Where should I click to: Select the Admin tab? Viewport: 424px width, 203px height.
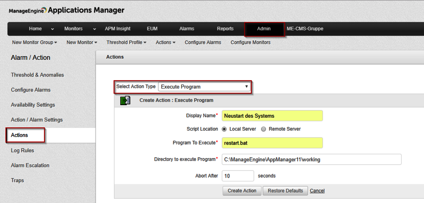click(264, 29)
